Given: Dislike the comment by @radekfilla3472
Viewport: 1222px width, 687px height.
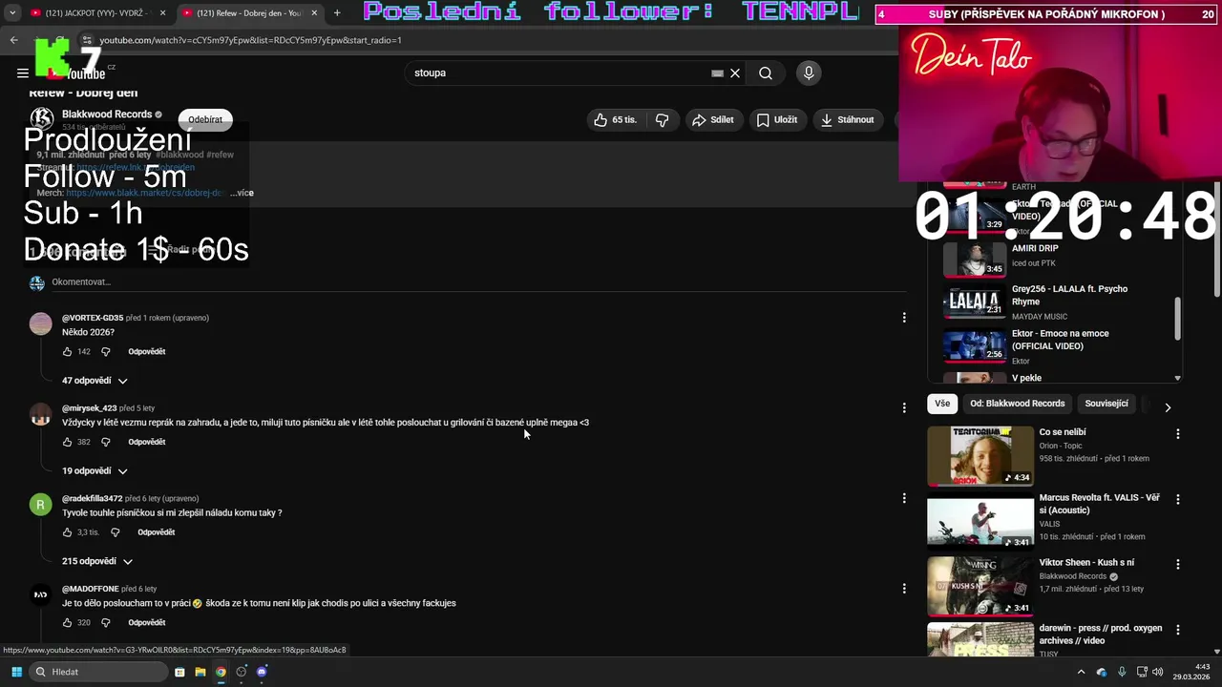Looking at the screenshot, I should coord(115,532).
